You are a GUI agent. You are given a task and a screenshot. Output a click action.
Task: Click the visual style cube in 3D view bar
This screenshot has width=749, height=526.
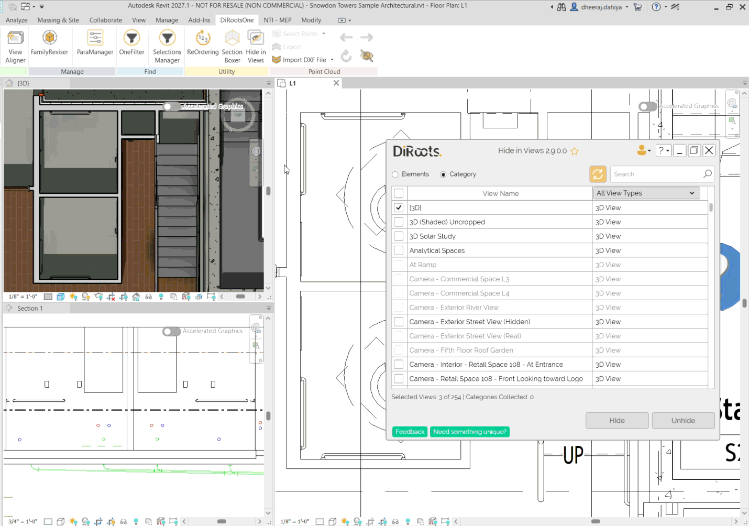point(60,297)
